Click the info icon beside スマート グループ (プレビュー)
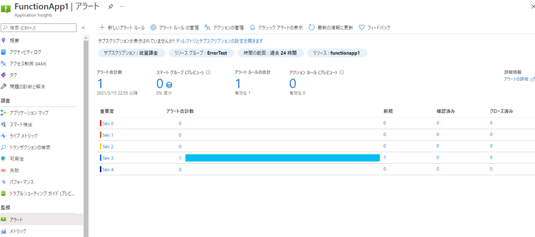 point(208,72)
